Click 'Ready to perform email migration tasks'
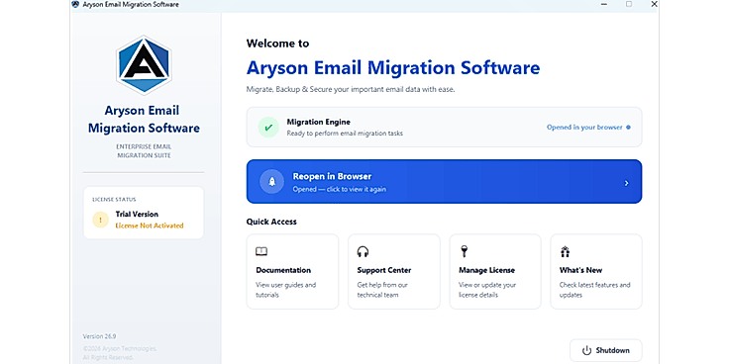The width and height of the screenshot is (729, 364). coord(345,134)
